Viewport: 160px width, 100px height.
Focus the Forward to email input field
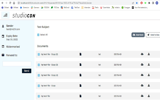point(17,64)
